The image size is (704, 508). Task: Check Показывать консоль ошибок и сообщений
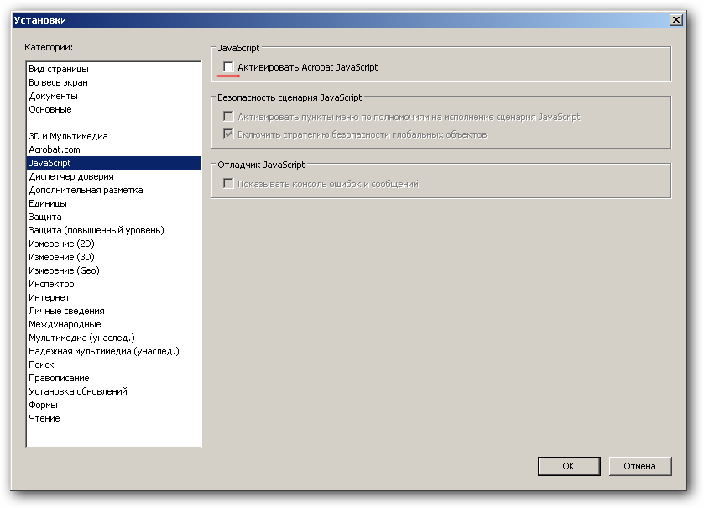click(228, 184)
